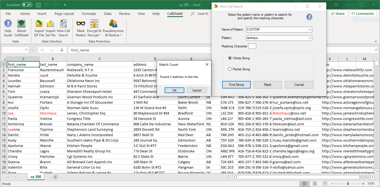Open the About CellShield icon
Screen dimensions: 380x187
(21, 28)
